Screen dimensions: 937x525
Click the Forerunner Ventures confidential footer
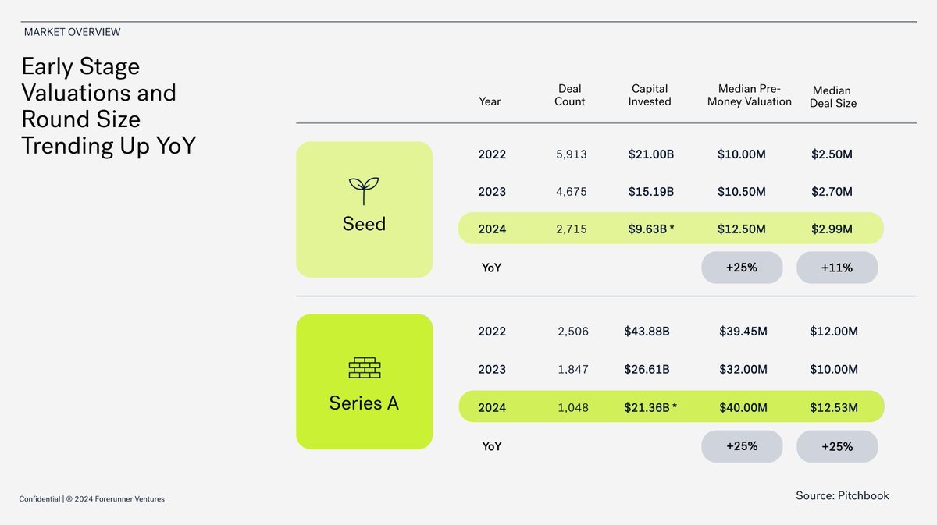coord(92,499)
